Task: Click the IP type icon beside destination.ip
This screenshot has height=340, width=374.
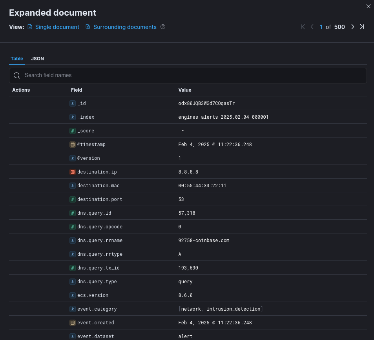Action: (x=73, y=172)
